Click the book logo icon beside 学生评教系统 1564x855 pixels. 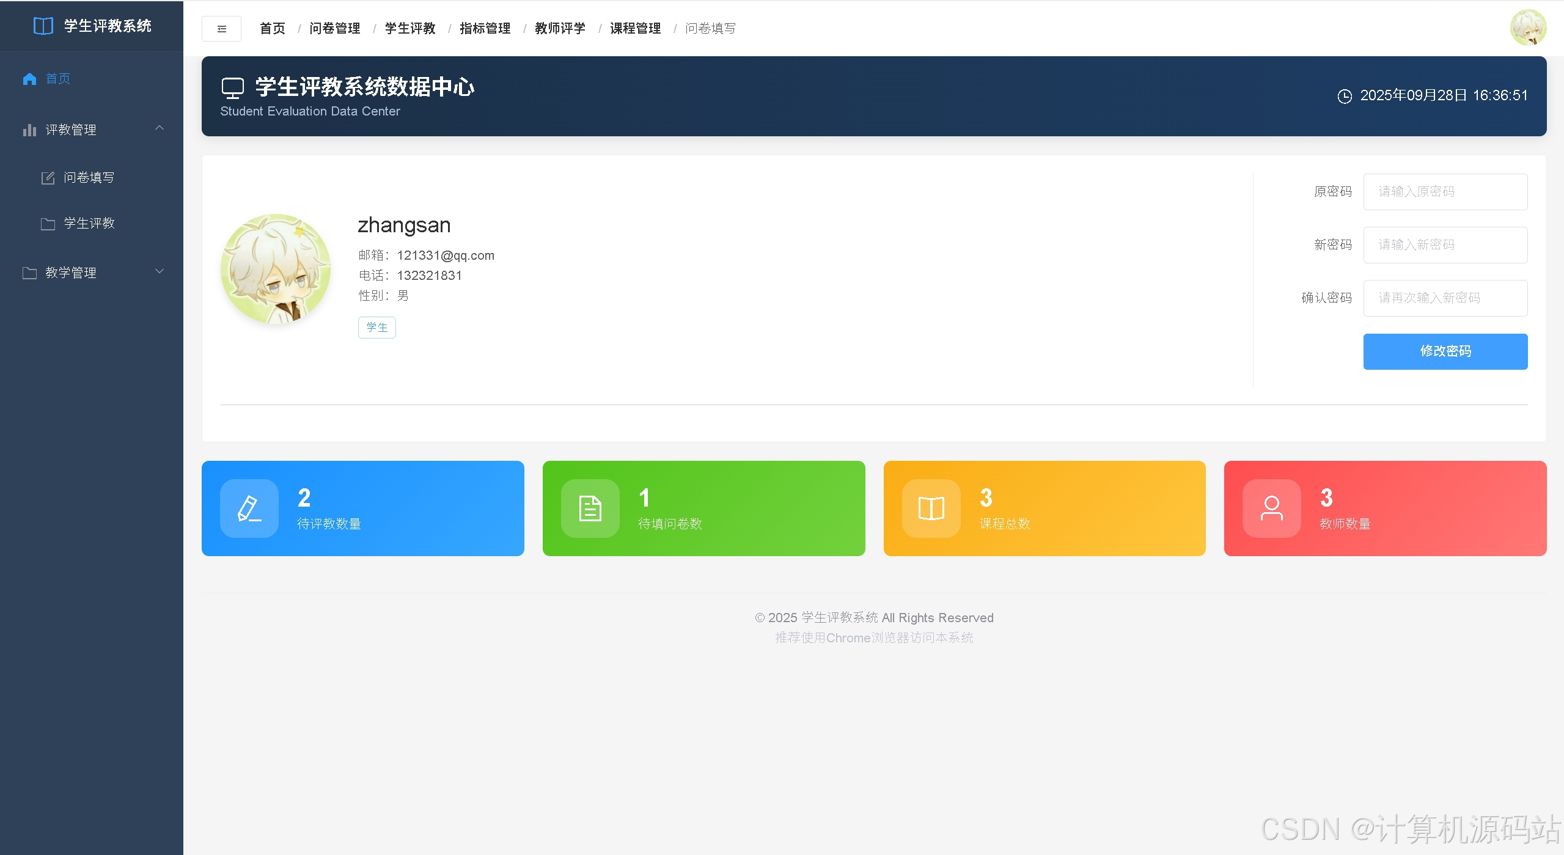coord(43,26)
